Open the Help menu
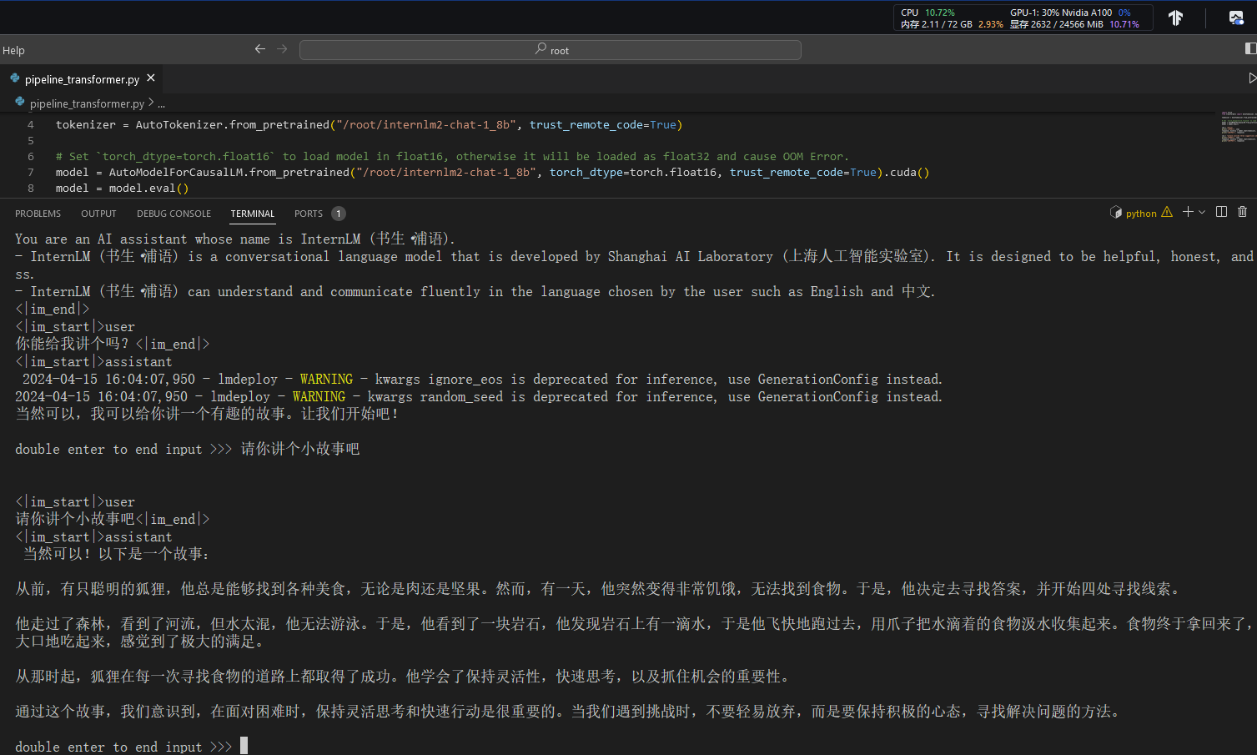This screenshot has width=1257, height=755. (x=13, y=50)
